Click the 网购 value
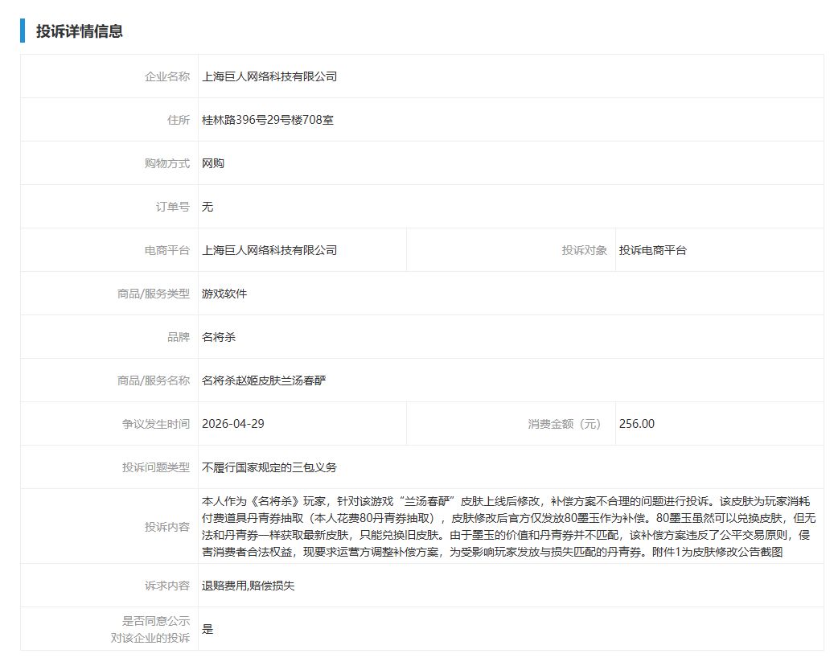Screen dimensions: 834x662 [213, 163]
